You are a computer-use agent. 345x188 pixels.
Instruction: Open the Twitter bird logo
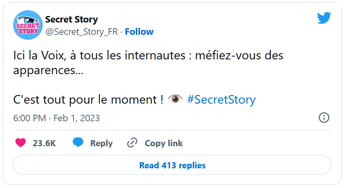pos(324,18)
